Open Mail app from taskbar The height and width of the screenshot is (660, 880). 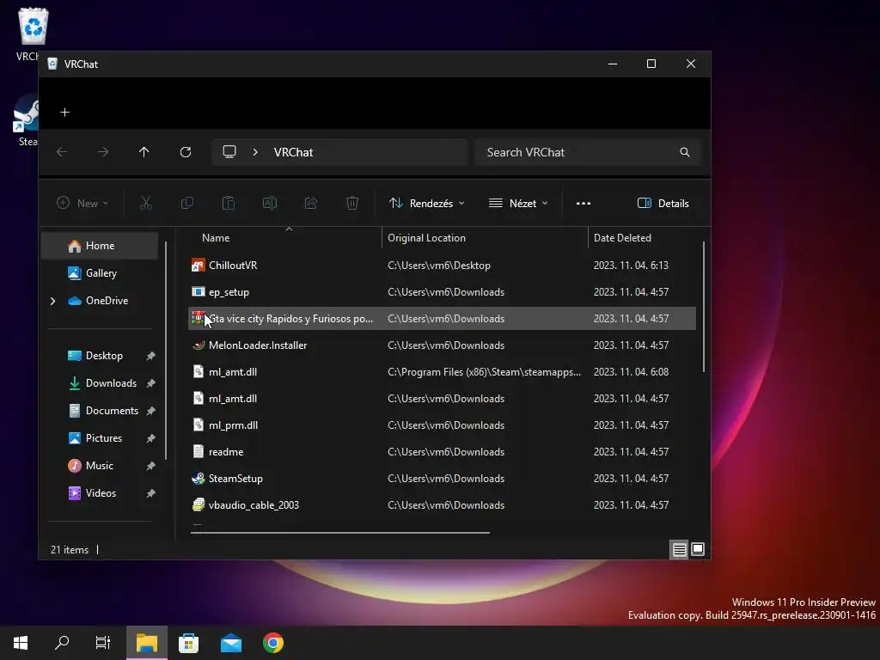(230, 643)
